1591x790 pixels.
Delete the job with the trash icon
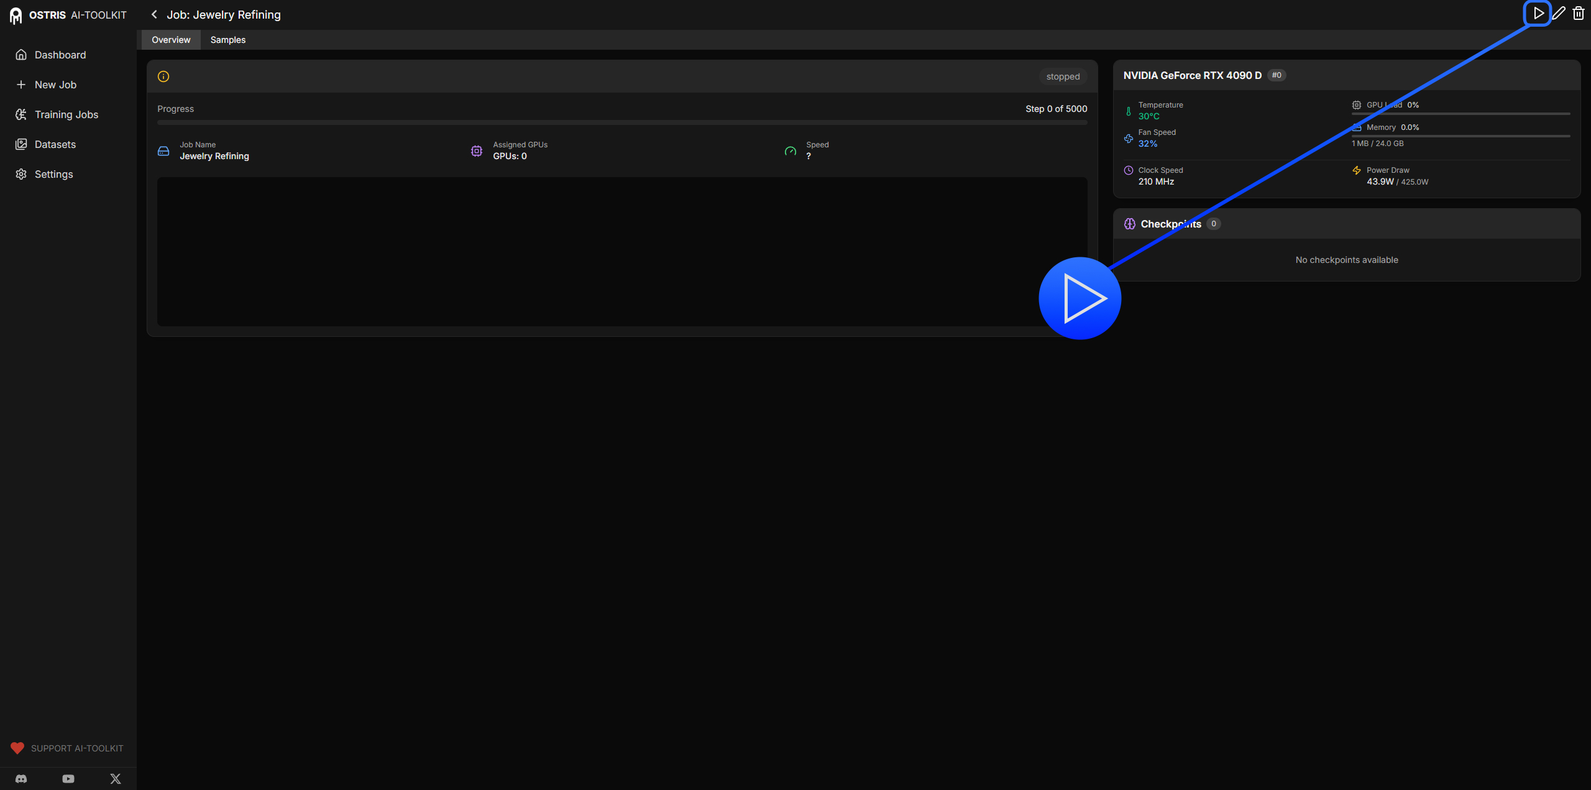(1579, 13)
